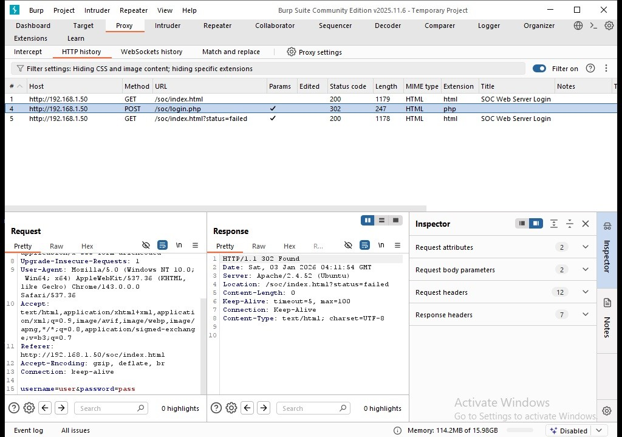The height and width of the screenshot is (437, 622).
Task: Close the Inspector panel
Action: pos(586,224)
